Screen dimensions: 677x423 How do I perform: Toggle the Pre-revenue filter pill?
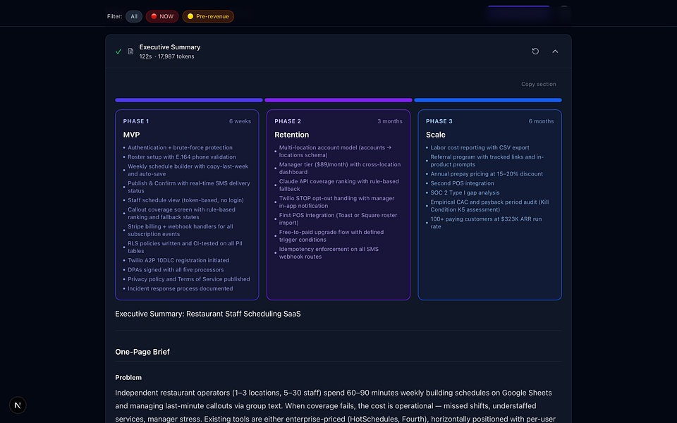(208, 16)
